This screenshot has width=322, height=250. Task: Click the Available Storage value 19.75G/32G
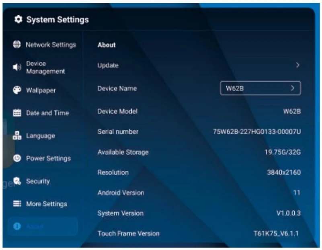(283, 152)
